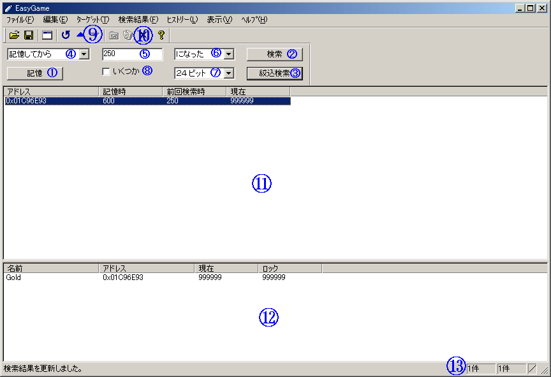
Task: Click the target window toolbar icon
Action: pos(47,35)
